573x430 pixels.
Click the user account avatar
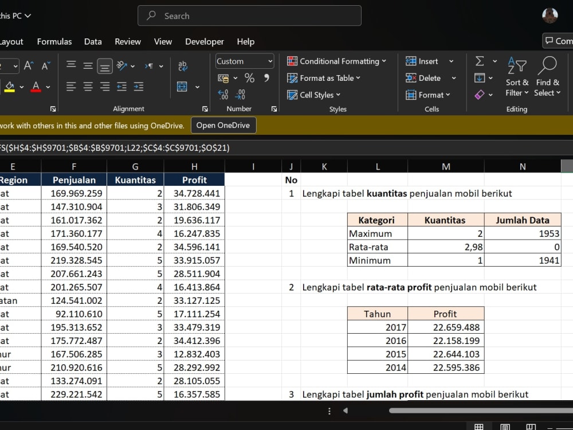550,15
